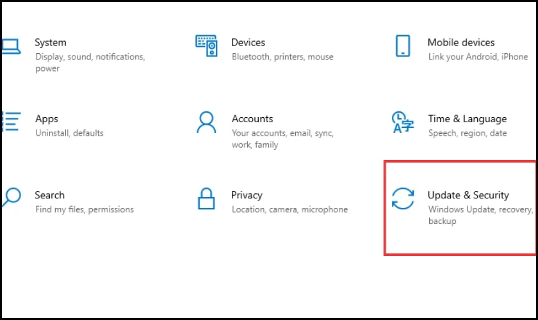Click the System laptop icon
The height and width of the screenshot is (320, 538).
(11, 46)
